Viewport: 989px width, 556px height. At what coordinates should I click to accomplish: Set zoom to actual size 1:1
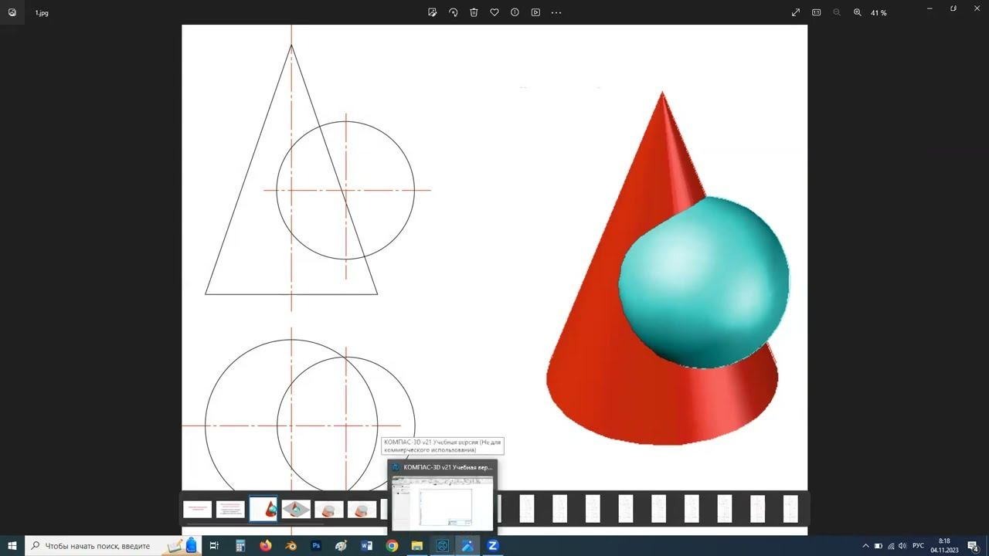tap(816, 12)
